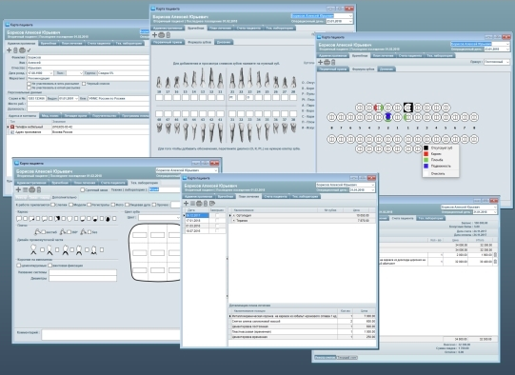Tick the Фото checkbox in the lab window
The image size is (515, 375).
(113, 205)
